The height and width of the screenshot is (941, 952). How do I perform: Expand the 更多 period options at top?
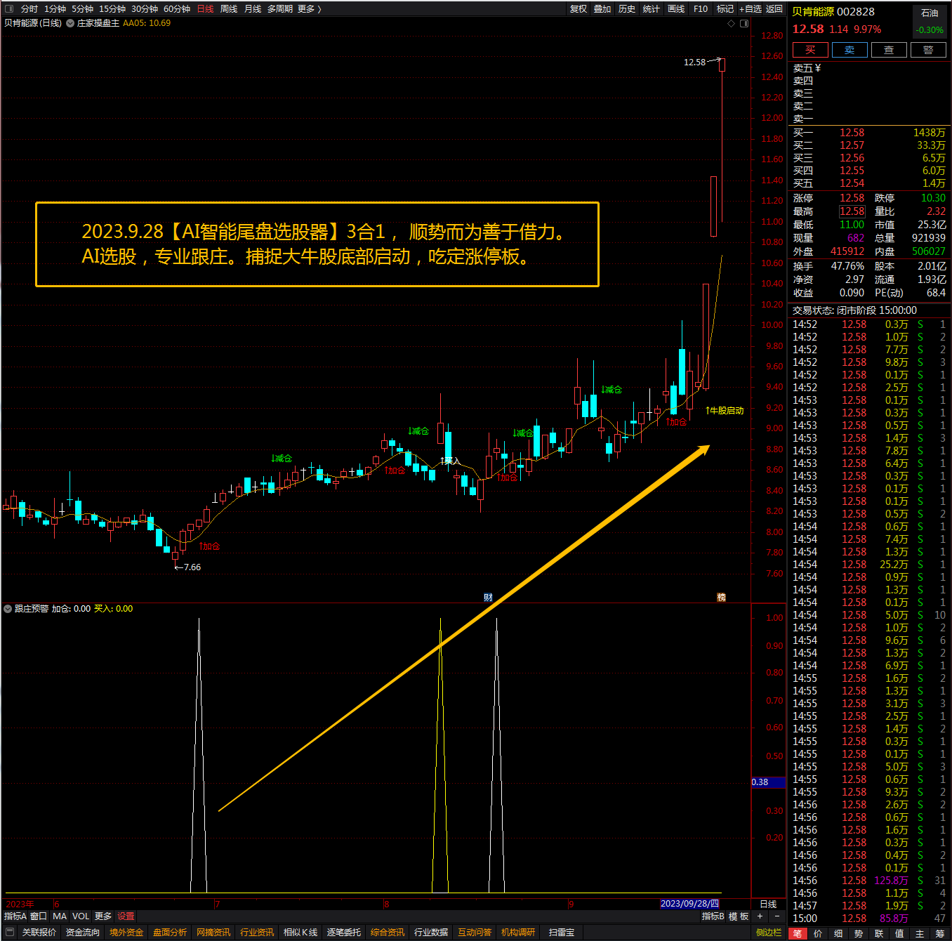point(309,9)
